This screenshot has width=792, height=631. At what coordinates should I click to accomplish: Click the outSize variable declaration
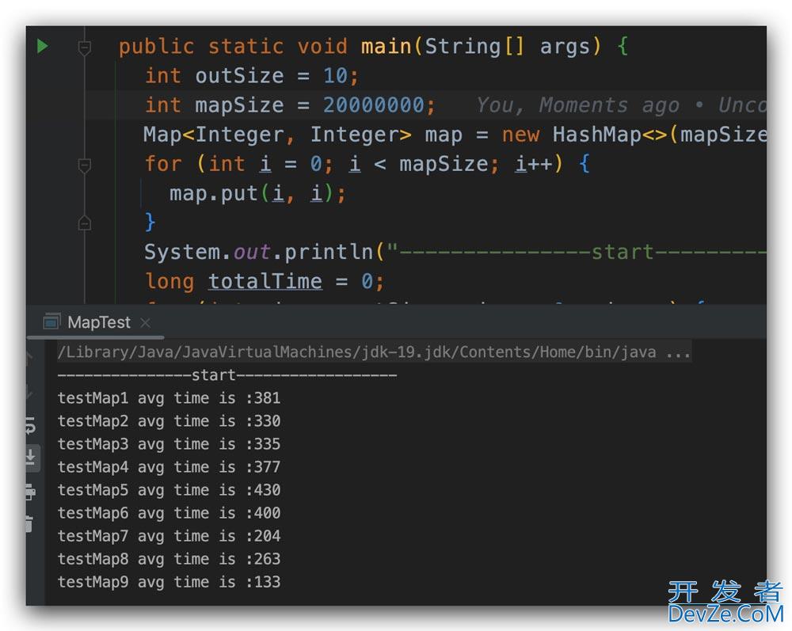(239, 76)
